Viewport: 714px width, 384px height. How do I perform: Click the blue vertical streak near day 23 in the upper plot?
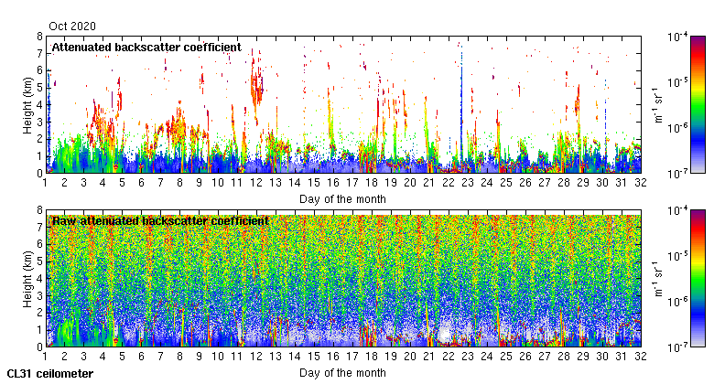[461, 109]
